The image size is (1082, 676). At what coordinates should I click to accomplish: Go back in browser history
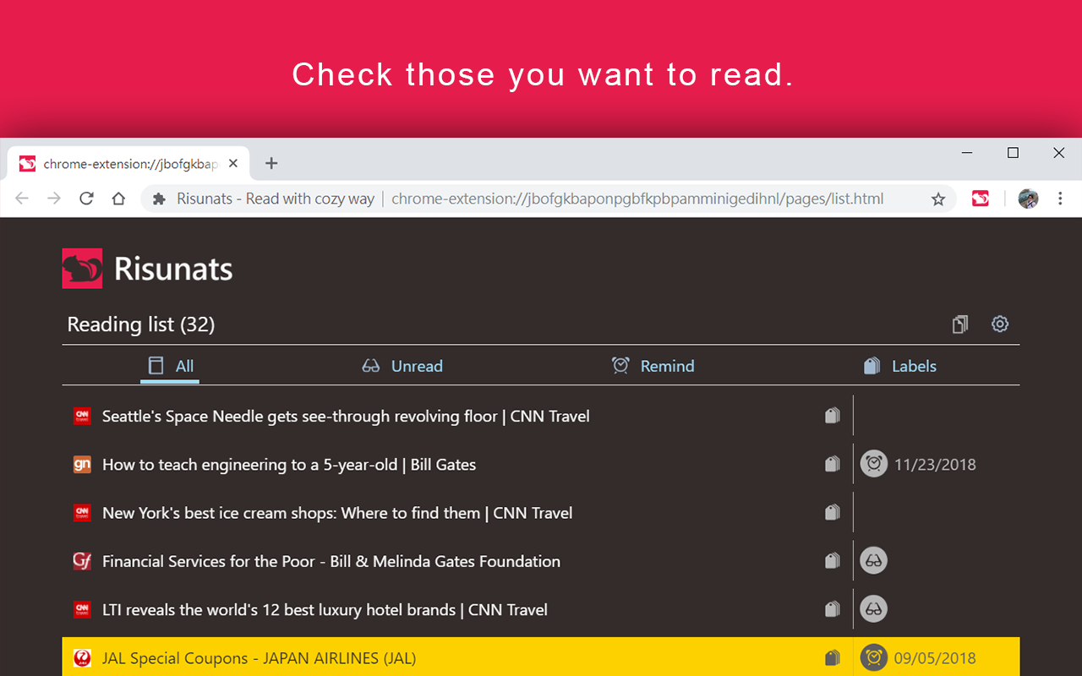coord(22,199)
